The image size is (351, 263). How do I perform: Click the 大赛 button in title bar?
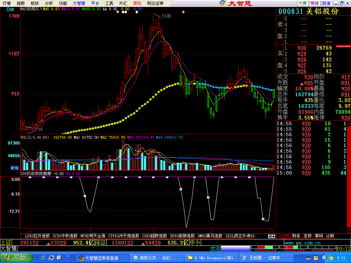tap(303, 3)
